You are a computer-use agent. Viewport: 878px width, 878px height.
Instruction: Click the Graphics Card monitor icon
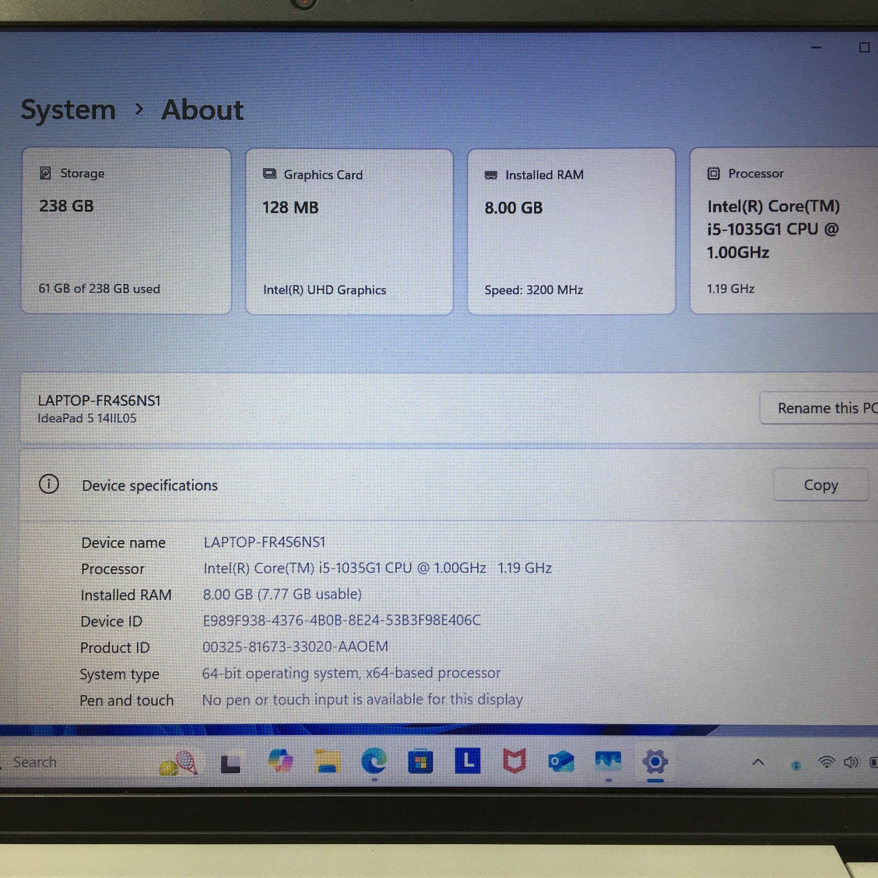tap(269, 174)
